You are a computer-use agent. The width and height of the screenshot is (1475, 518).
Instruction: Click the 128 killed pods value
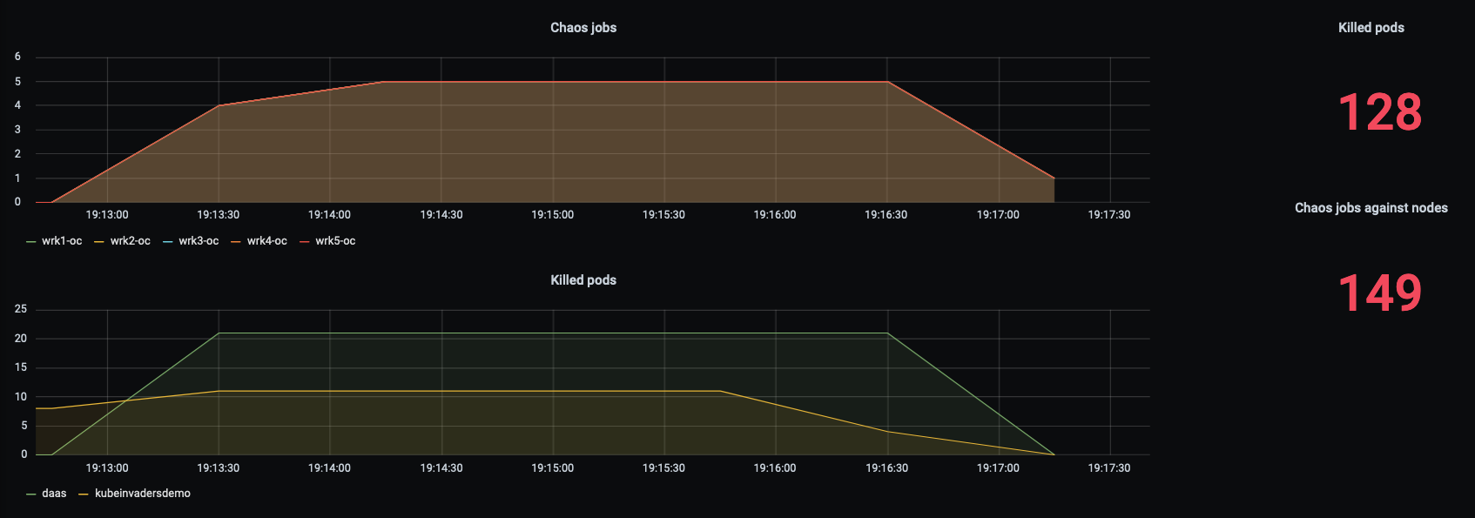pos(1379,112)
